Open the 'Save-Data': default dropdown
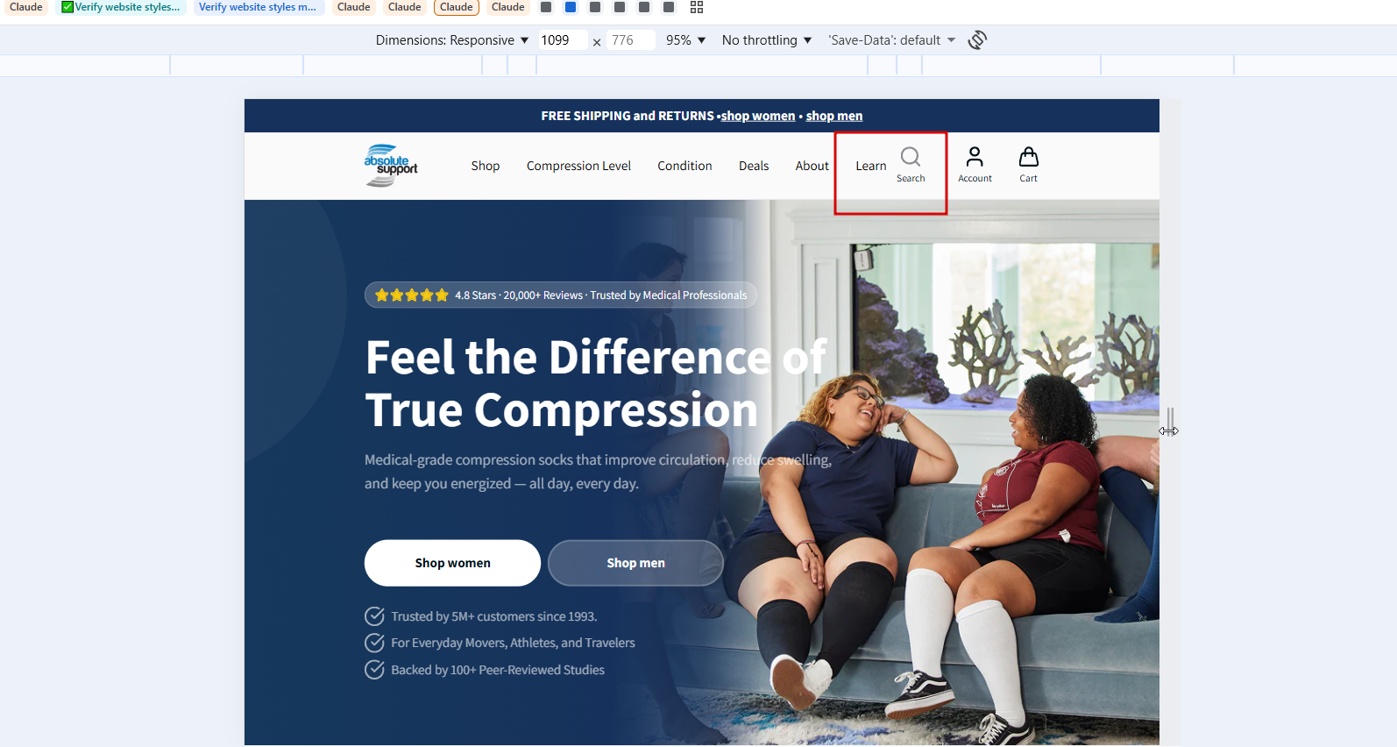This screenshot has width=1397, height=747. [892, 40]
